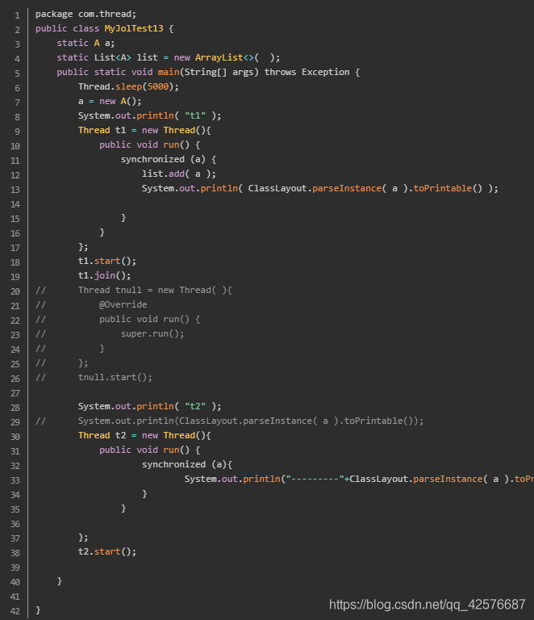Screen dimensions: 534x620
Task: Click line number 14 in gutter
Action: pyautogui.click(x=15, y=204)
